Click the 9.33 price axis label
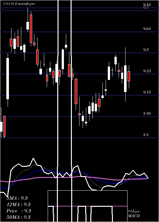The image size is (159, 222). [x=147, y=71]
